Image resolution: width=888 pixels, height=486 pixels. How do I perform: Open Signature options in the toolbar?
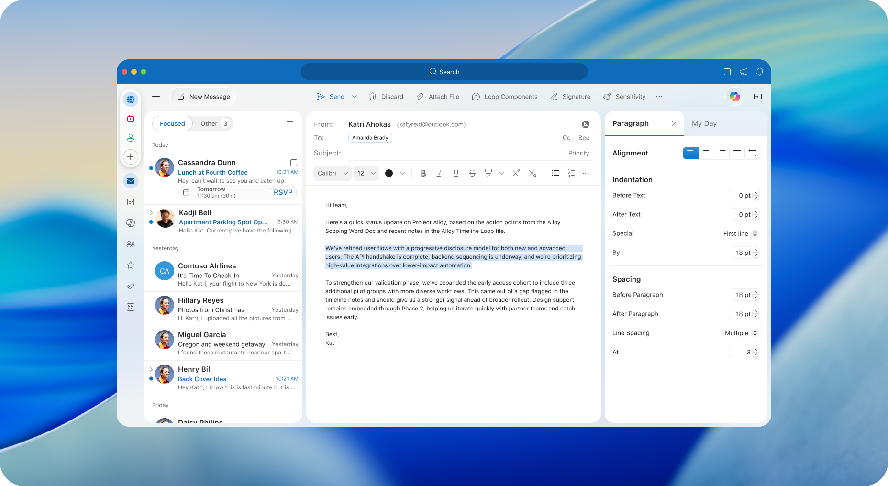click(570, 97)
